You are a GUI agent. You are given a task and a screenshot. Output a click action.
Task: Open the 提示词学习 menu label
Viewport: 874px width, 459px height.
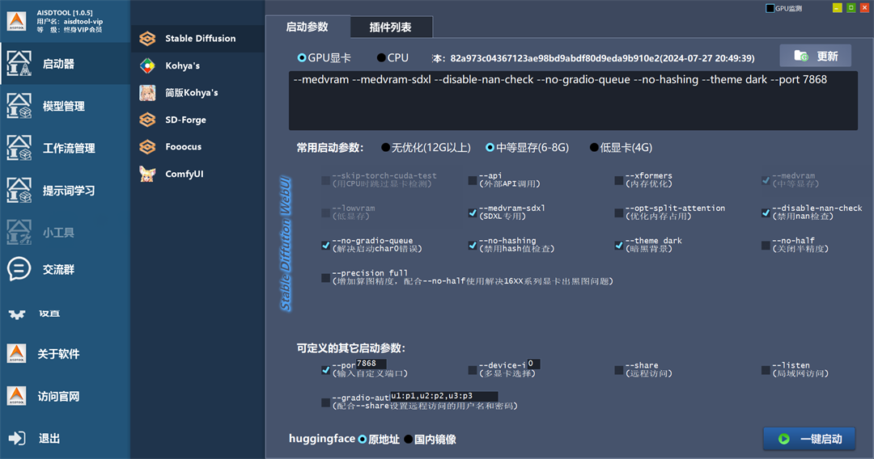click(69, 191)
